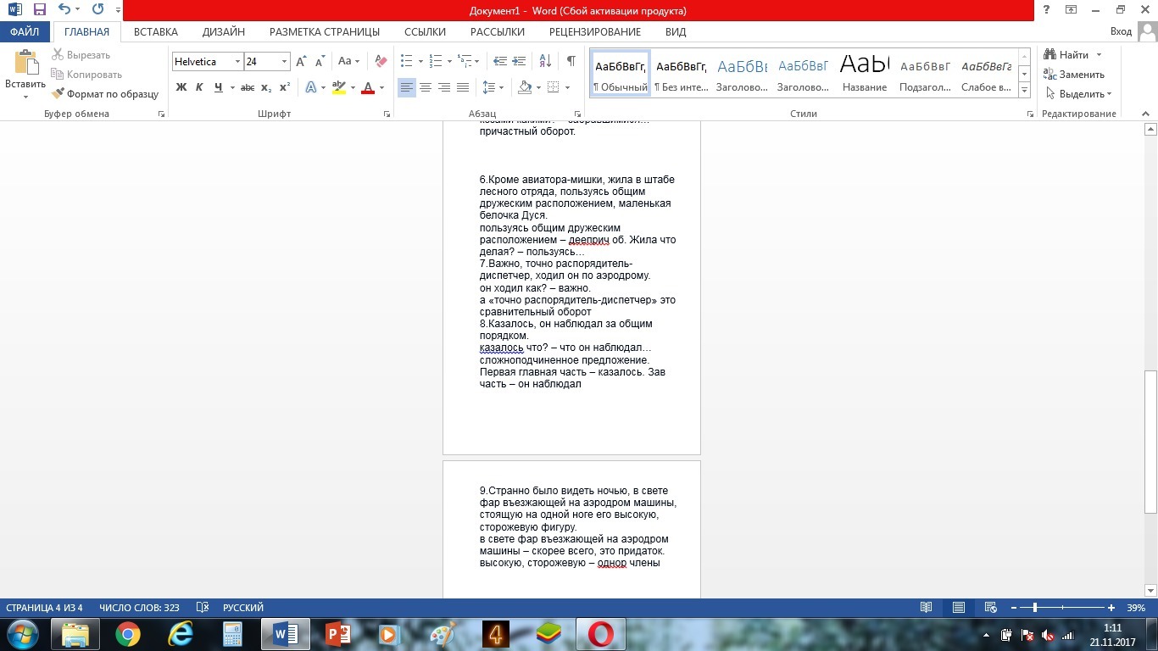Viewport: 1158px width, 651px height.
Task: Toggle the show paragraph marks ¶ icon
Action: click(x=571, y=61)
